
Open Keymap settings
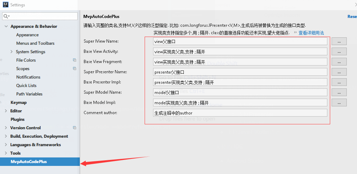point(18,102)
